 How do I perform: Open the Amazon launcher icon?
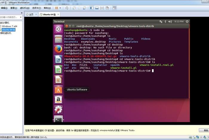[58, 100]
